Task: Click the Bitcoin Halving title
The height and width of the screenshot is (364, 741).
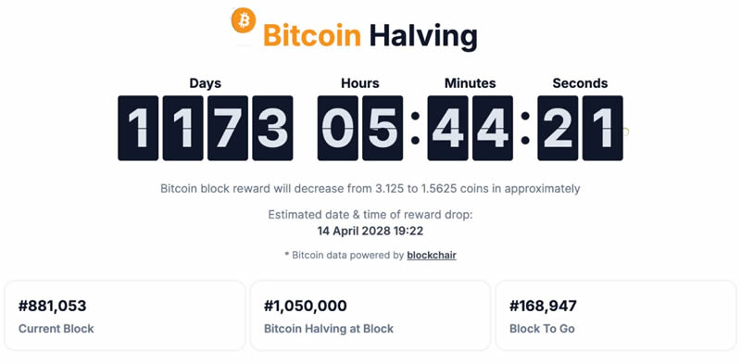Action: coord(370,36)
